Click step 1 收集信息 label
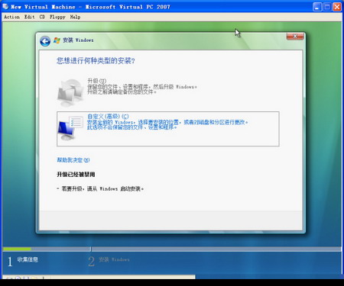The image size is (344, 286). (28, 259)
